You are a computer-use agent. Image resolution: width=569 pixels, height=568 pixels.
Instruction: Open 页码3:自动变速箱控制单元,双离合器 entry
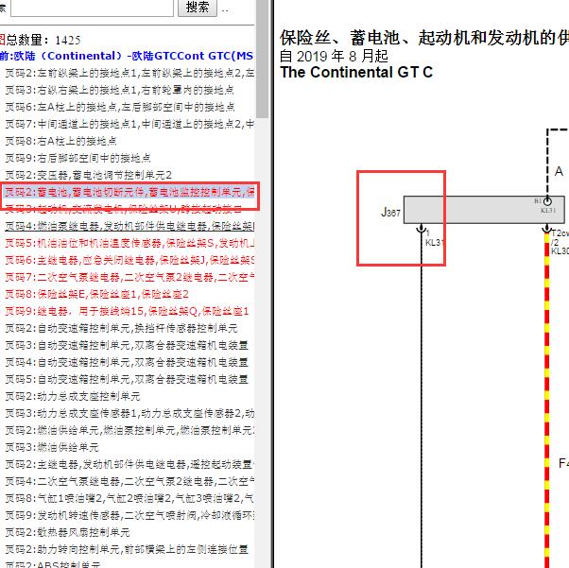127,346
